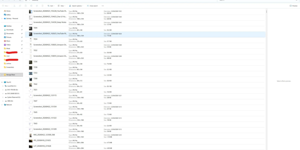Toggle the Preview pane button

click(x=294, y=6)
